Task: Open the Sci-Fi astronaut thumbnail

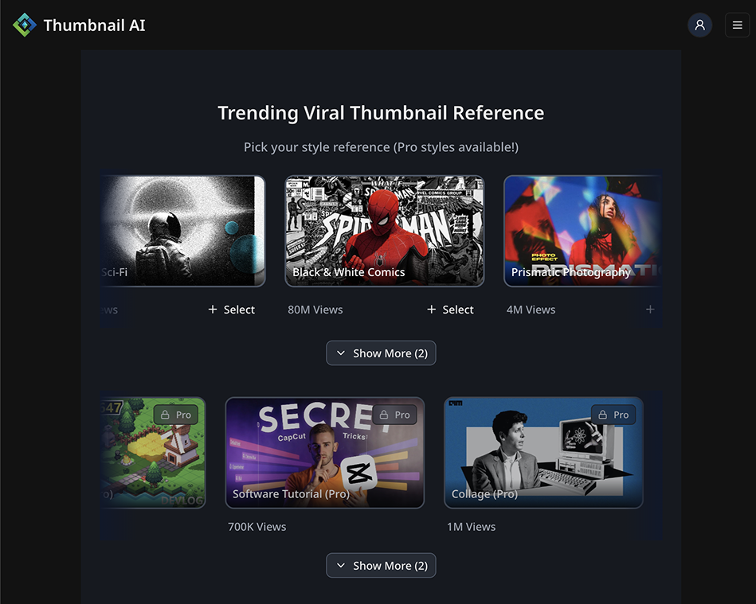Action: click(x=183, y=232)
